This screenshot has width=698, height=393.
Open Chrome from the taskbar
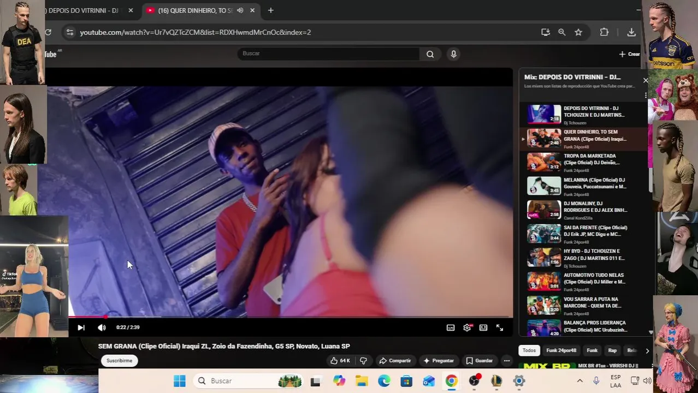pyautogui.click(x=451, y=381)
